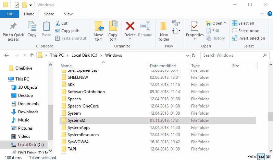This screenshot has width=273, height=160.
Task: Switch to the Home tab
Action: 29,14
